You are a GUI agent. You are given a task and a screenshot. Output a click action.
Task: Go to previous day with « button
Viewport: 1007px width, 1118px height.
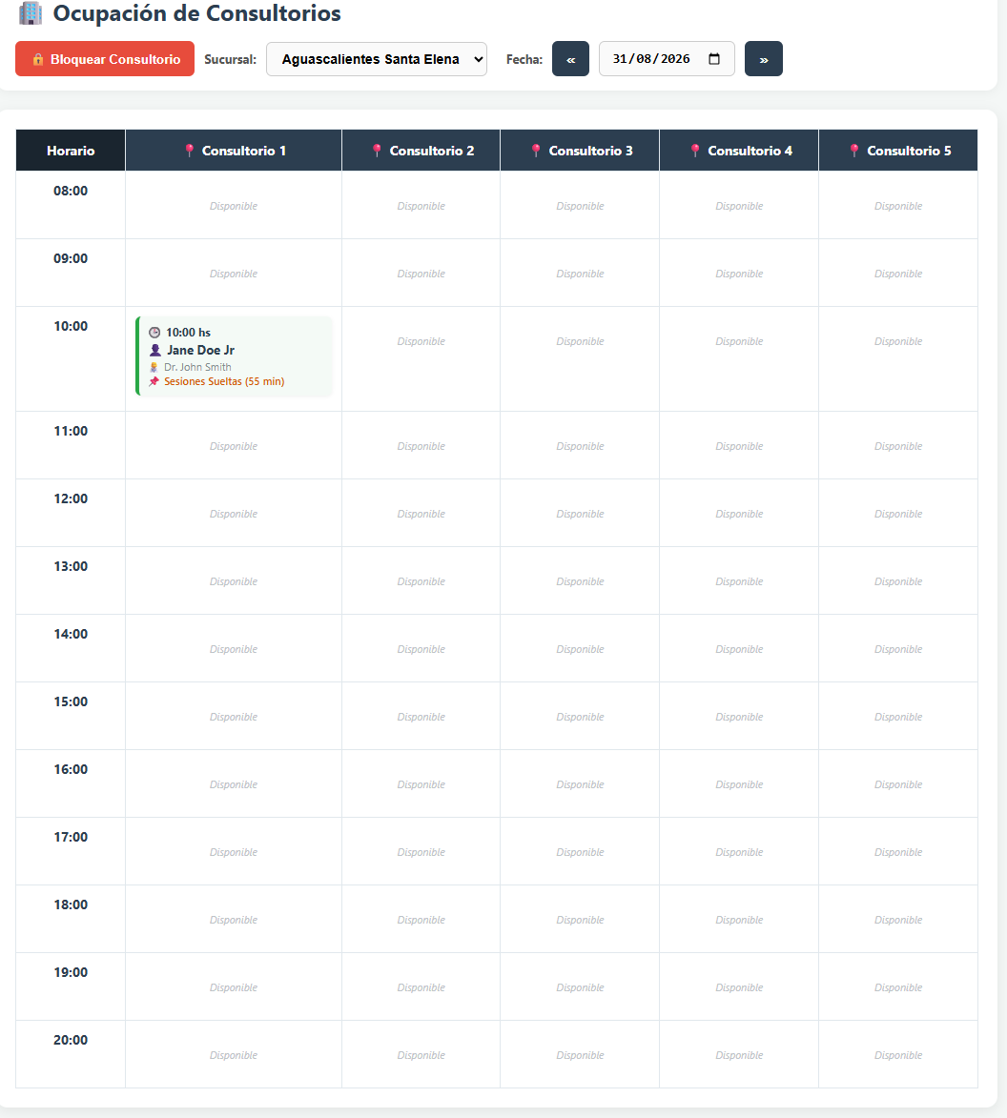coord(570,59)
